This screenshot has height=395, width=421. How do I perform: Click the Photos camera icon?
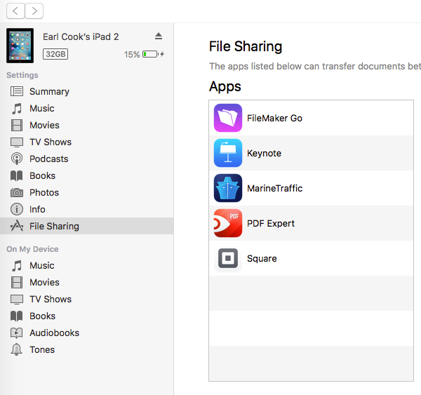[x=17, y=192]
